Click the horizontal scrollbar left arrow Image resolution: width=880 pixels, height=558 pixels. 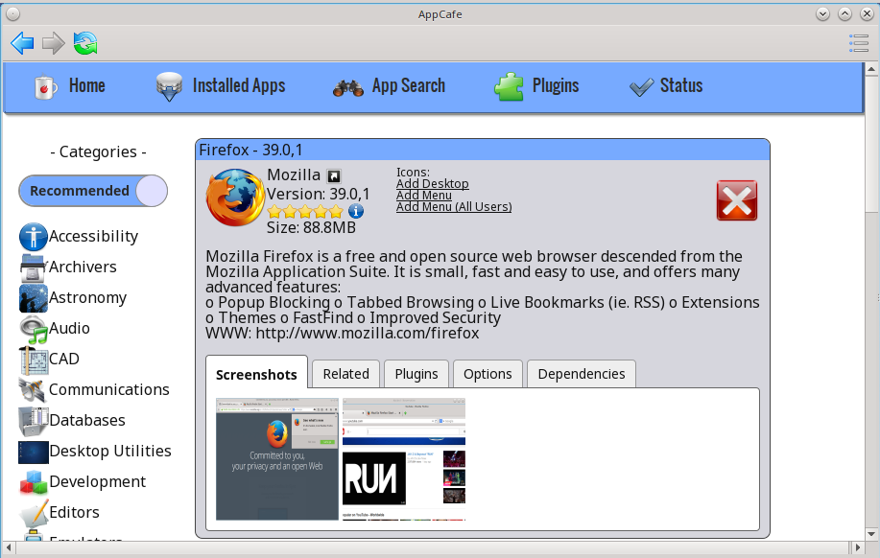point(9,546)
